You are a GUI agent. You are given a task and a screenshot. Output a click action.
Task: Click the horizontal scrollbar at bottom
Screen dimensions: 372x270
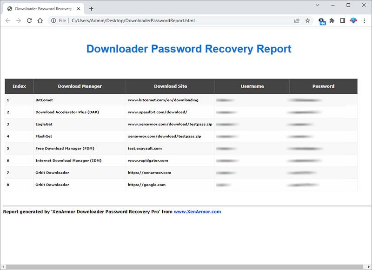(184, 267)
